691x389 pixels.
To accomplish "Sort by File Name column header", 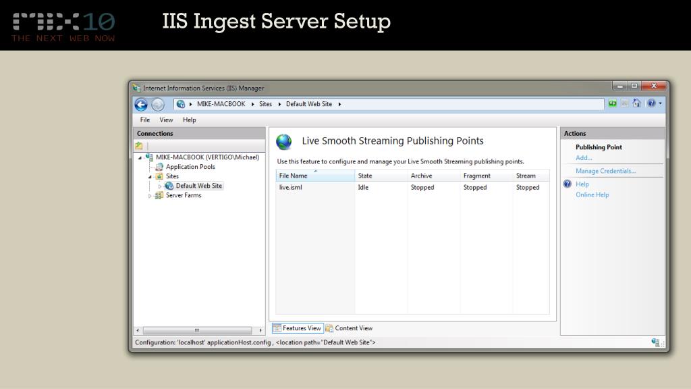I will coord(315,176).
